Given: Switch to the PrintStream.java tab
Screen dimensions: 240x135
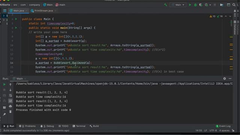Looking at the screenshot, I should point(43,10).
